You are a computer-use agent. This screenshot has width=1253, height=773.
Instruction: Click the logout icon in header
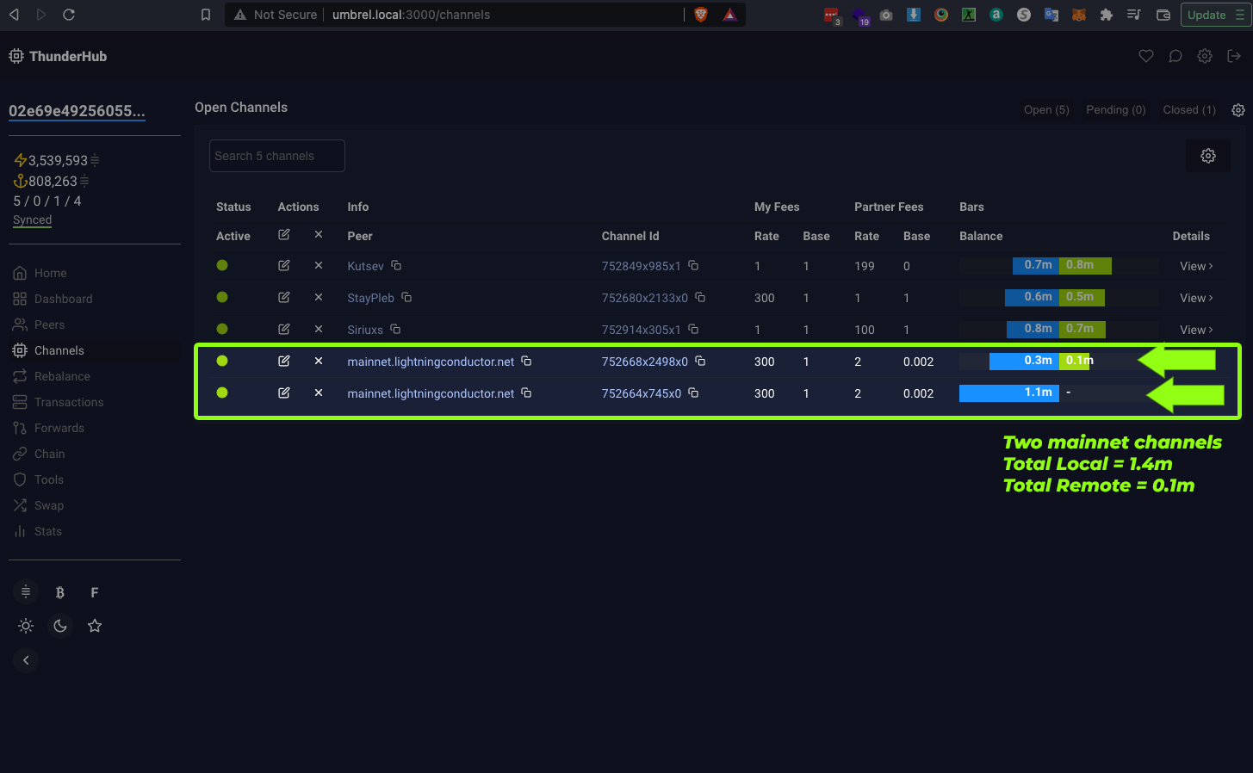click(x=1234, y=56)
